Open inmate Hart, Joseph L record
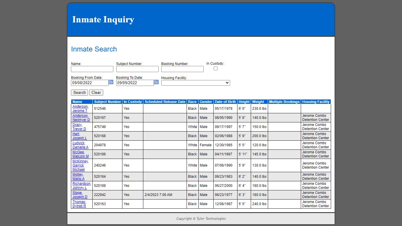402x226 pixels. point(80,136)
